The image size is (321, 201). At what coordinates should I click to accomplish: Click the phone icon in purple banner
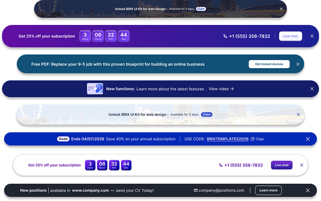(225, 36)
